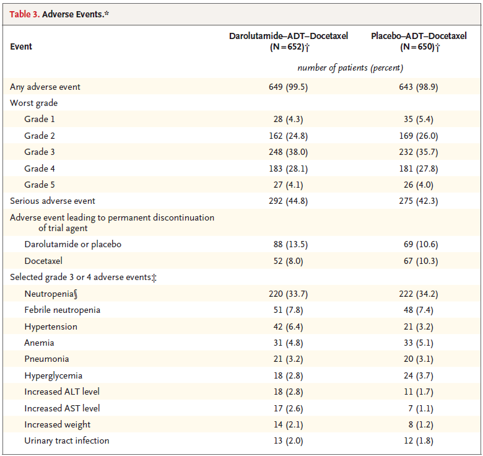Select the Docetaxel discontinuation value 52 (8.0)

(286, 261)
